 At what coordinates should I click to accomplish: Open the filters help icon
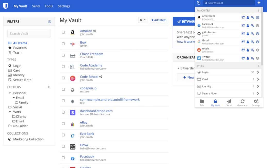click(x=49, y=22)
